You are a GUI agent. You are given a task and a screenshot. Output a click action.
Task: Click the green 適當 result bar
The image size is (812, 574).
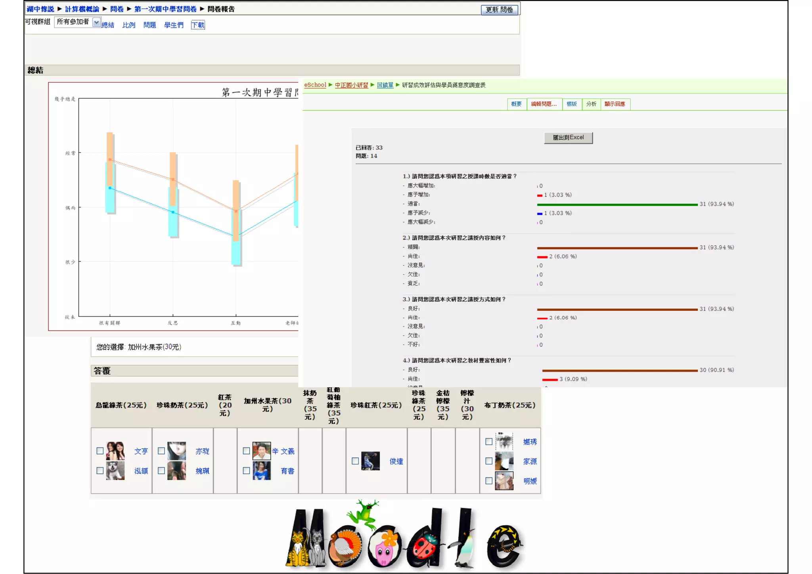pos(617,205)
